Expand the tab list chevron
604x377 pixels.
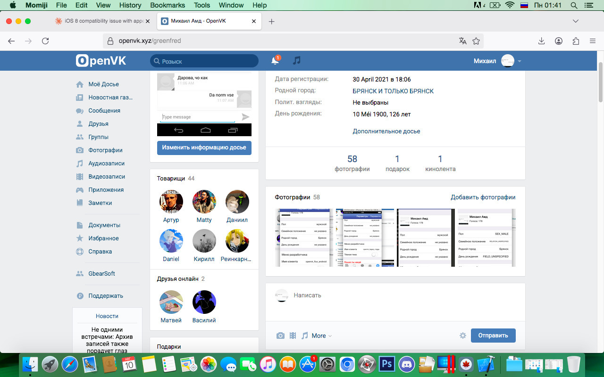point(576,21)
